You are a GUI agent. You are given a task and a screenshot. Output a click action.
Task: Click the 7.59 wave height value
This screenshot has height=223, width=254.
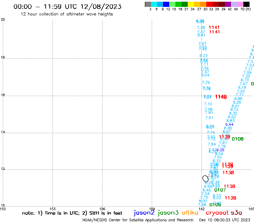point(205,69)
